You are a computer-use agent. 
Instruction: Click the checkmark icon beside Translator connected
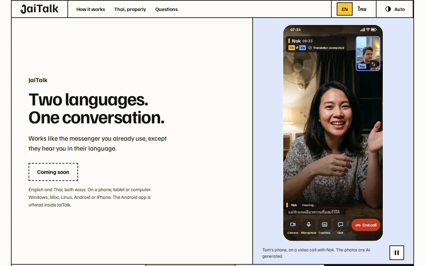click(310, 48)
